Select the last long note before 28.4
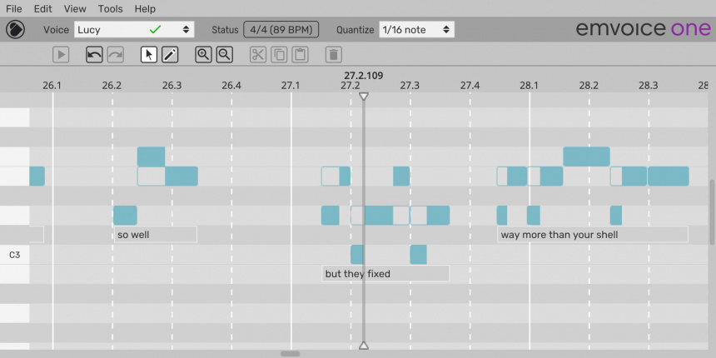Image resolution: width=716 pixels, height=358 pixels. (668, 177)
